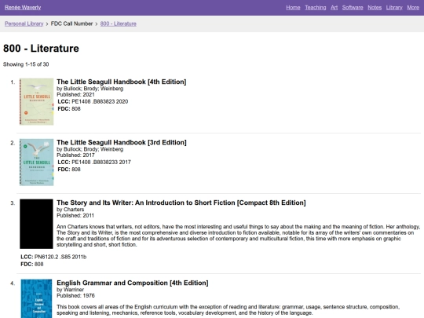
Task: Click Published: 2021 text
Action: (x=75, y=95)
